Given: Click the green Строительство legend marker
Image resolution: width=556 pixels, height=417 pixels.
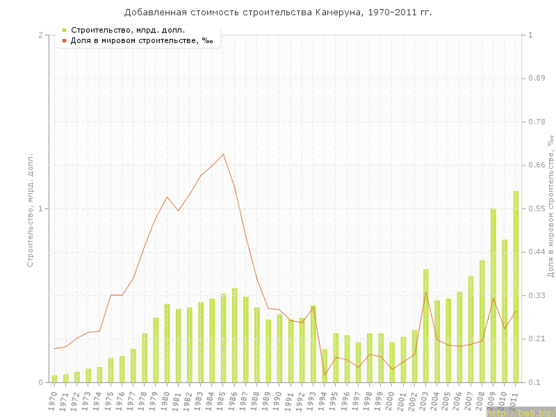Looking at the screenshot, I should 64,30.
